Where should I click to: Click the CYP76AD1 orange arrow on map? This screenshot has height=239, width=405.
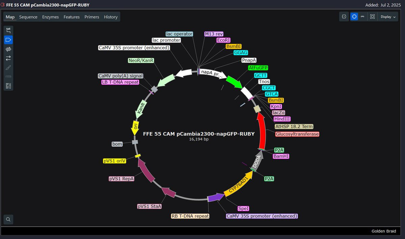point(238,184)
